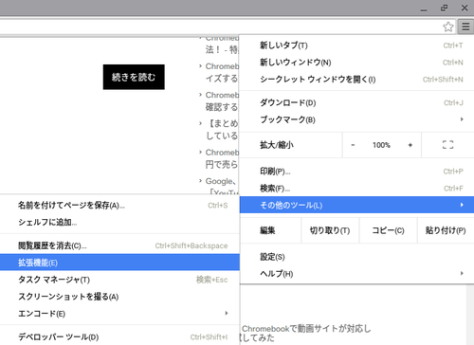474x345 pixels.
Task: Toggle fullscreen mode icon in zoom row
Action: pos(447,145)
